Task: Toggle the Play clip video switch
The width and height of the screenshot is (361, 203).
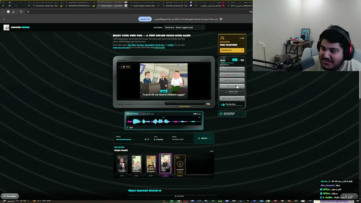Action: 223,105
